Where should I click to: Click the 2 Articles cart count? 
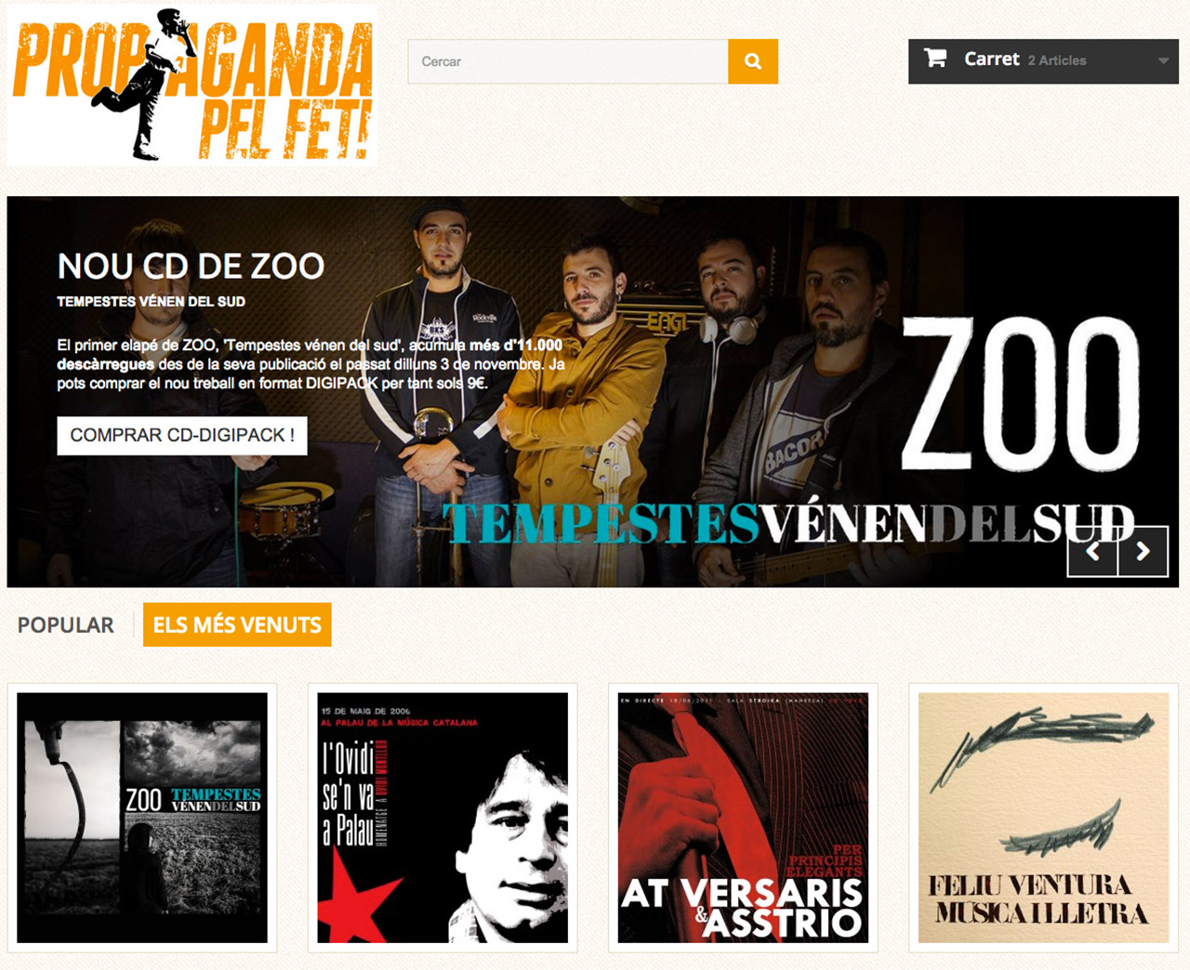pyautogui.click(x=1057, y=60)
